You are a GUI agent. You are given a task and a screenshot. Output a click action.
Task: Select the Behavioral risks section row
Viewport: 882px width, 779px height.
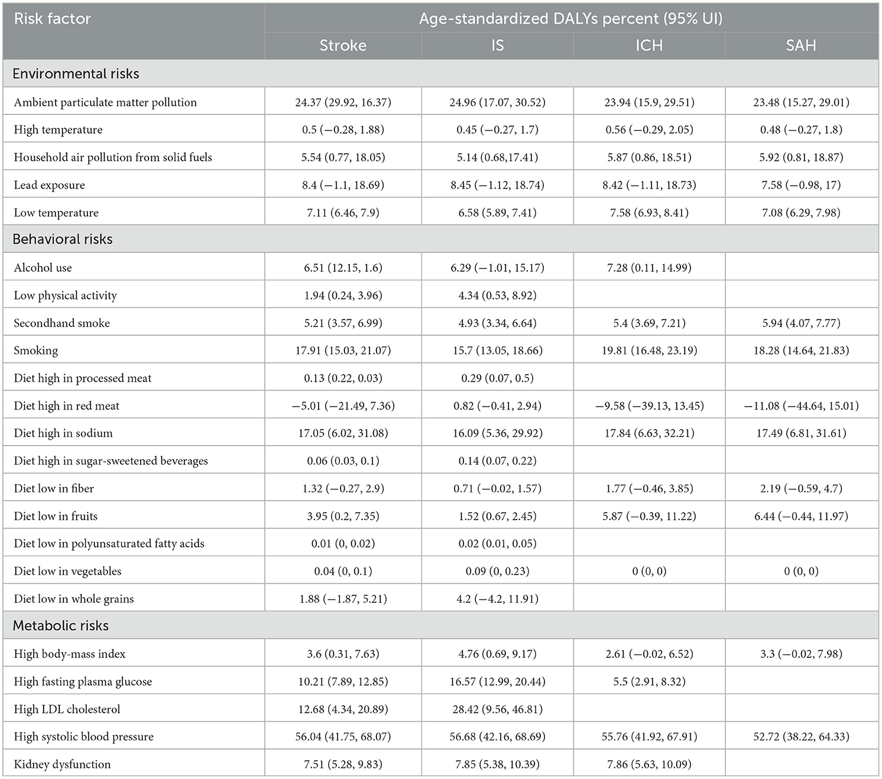click(440, 239)
